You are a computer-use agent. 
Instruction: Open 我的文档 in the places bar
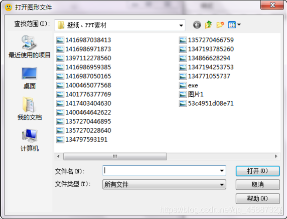29,109
